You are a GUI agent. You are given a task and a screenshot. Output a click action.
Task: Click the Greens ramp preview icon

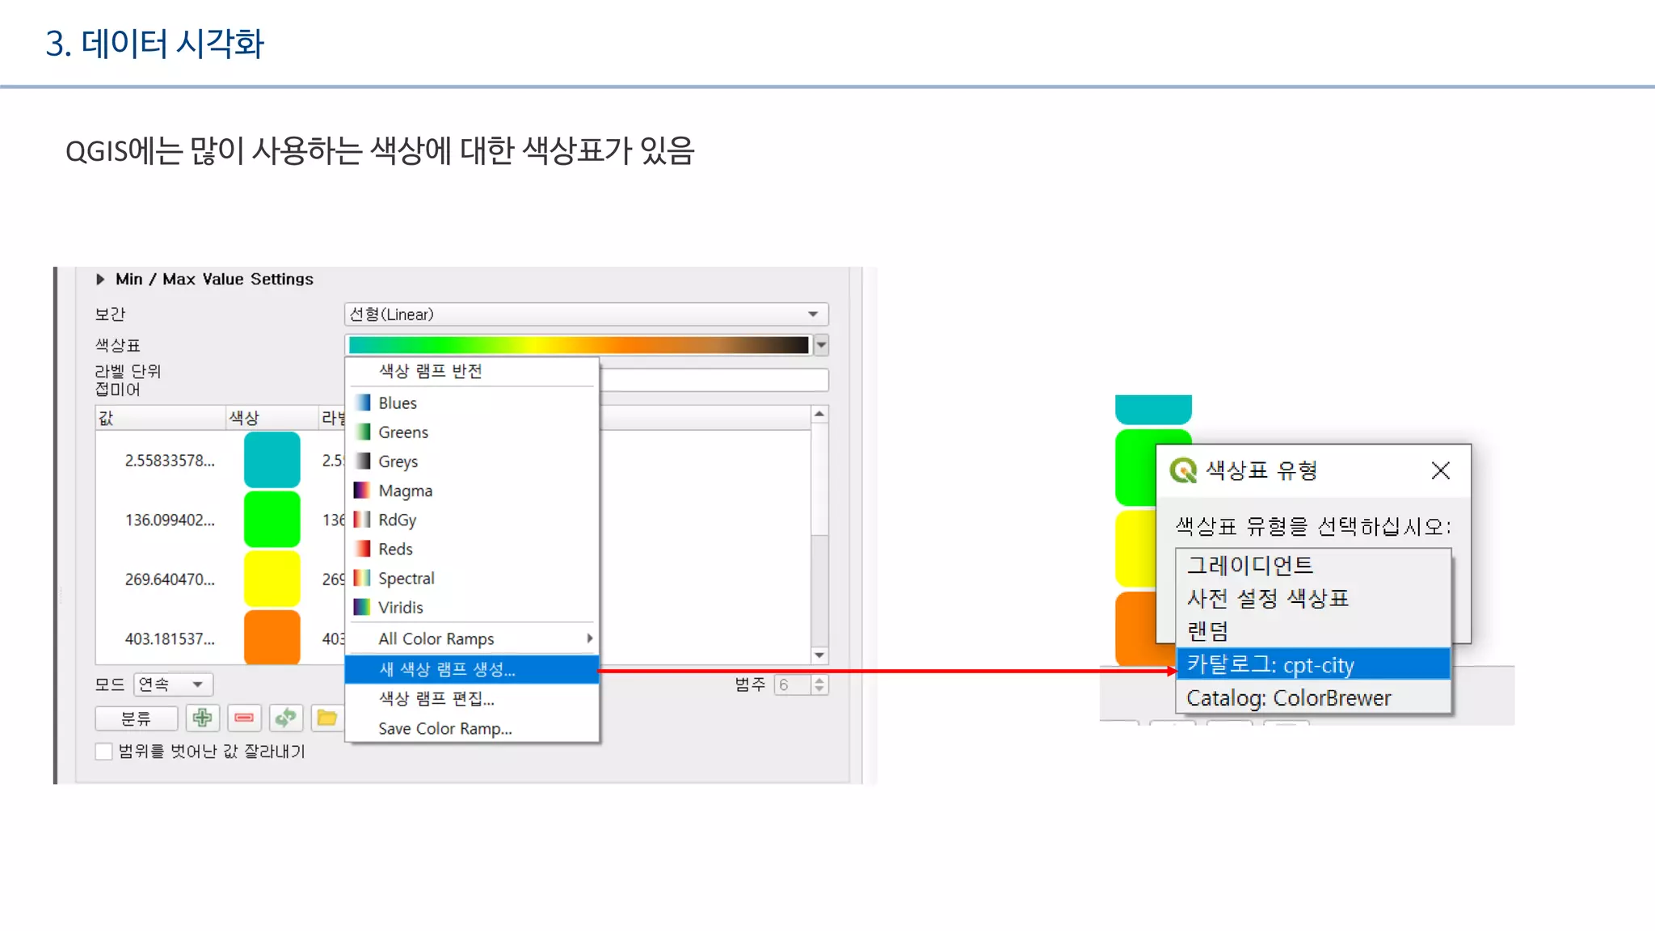pyautogui.click(x=362, y=432)
